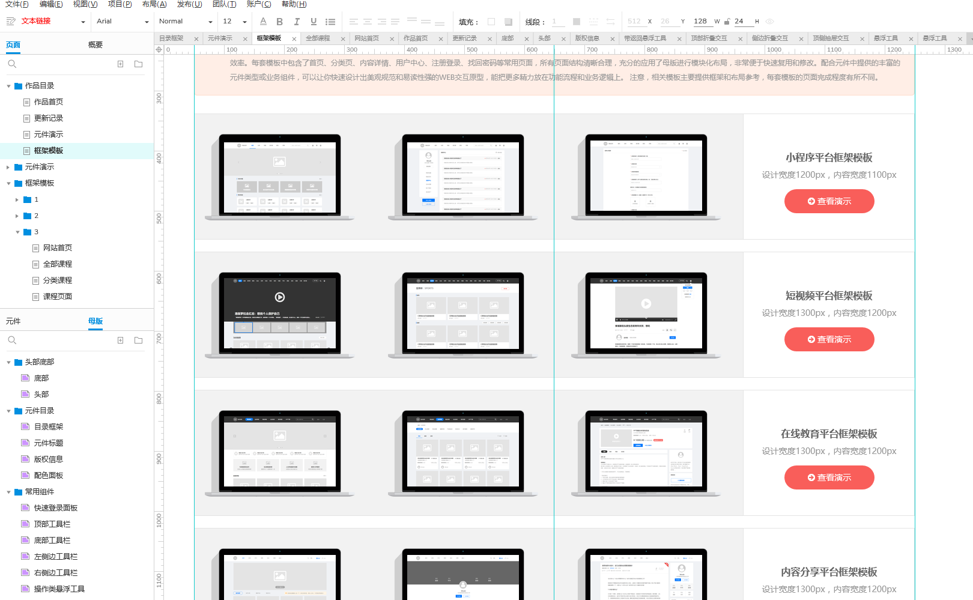Open the fill color swatch
This screenshot has width=973, height=600.
click(491, 22)
